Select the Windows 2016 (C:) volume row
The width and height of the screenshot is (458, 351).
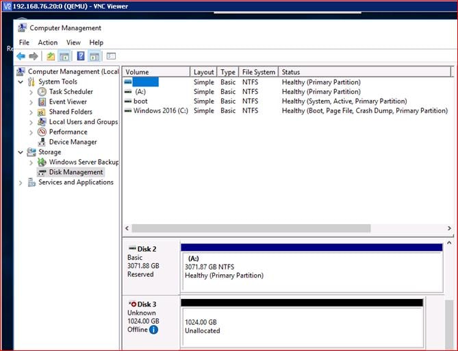tap(288, 111)
